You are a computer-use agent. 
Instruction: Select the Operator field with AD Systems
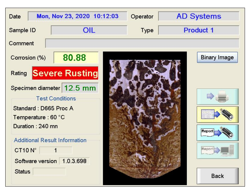pyautogui.click(x=199, y=16)
